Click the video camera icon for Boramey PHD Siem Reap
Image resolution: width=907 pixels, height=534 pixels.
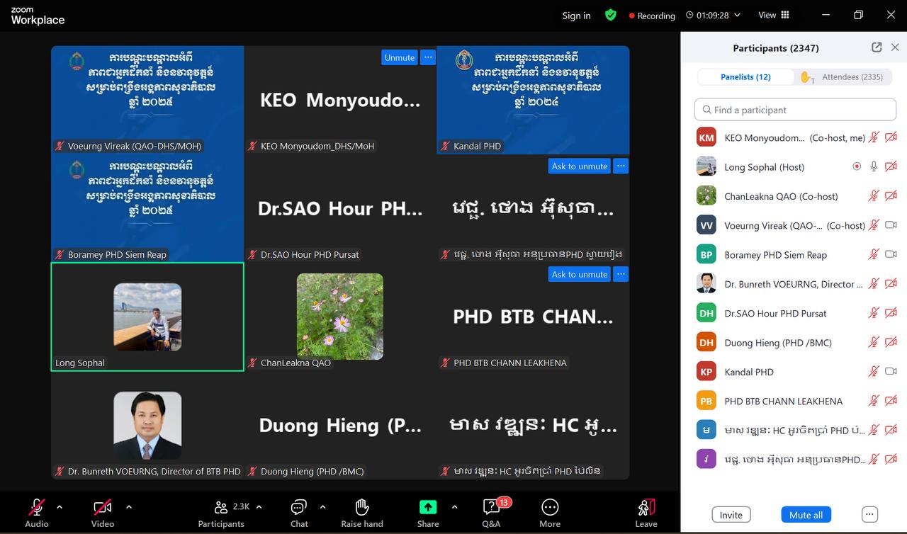891,254
